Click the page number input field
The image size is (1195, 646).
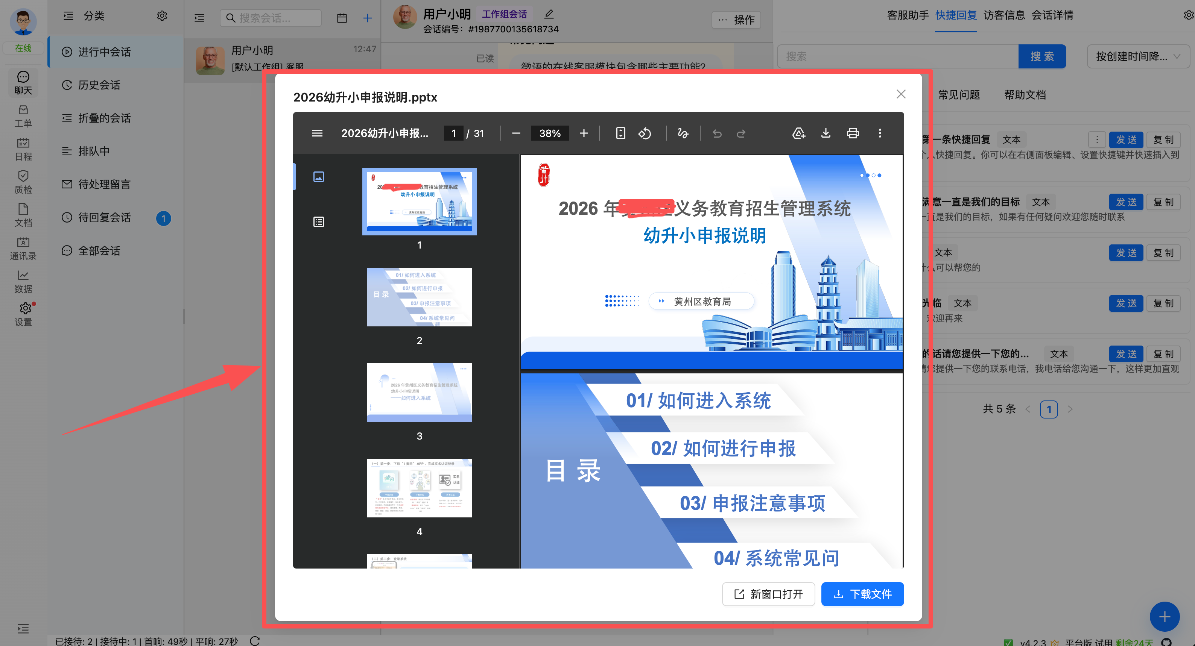(x=453, y=133)
